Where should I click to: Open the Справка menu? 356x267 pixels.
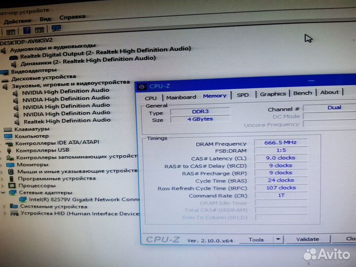pos(72,17)
